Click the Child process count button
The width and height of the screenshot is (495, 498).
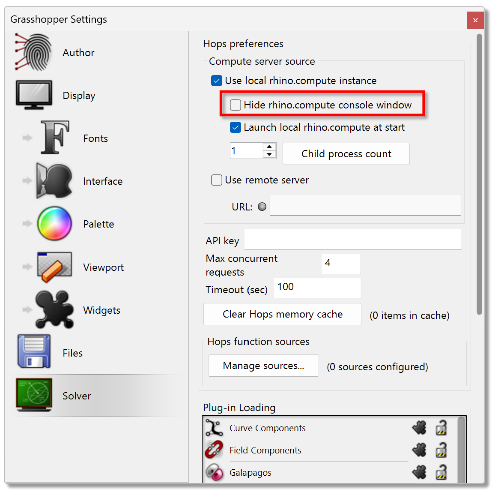(346, 154)
